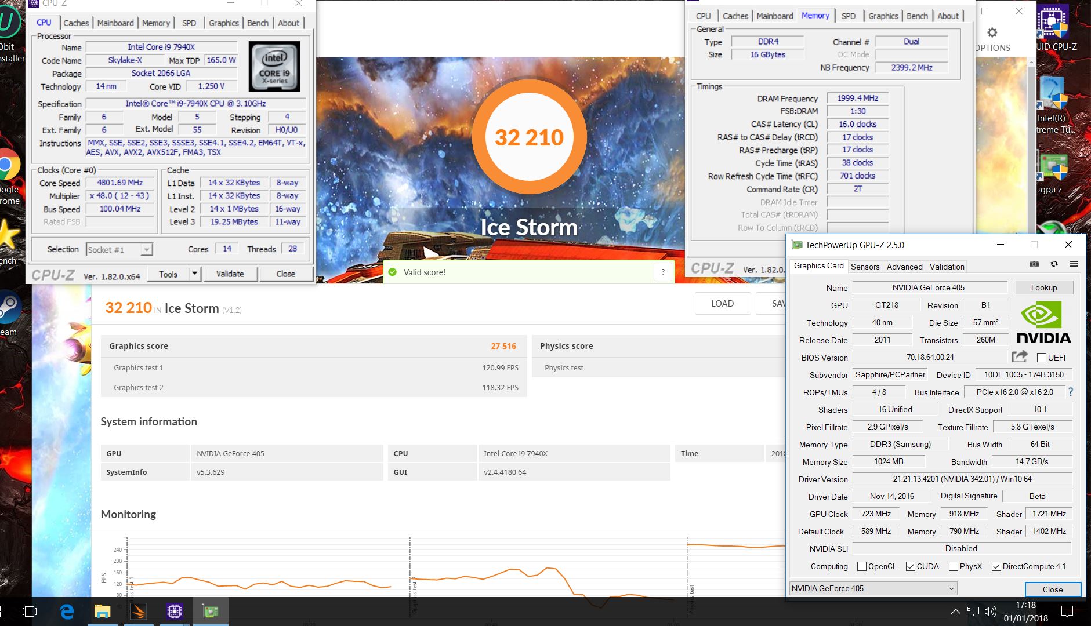Switch to the Validation tab in GPU-Z
Viewport: 1091px width, 626px height.
(x=947, y=267)
